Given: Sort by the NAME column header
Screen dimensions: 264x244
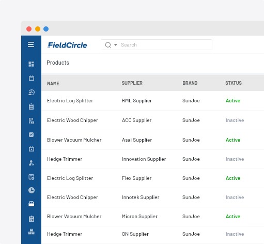Looking at the screenshot, I should tap(53, 84).
